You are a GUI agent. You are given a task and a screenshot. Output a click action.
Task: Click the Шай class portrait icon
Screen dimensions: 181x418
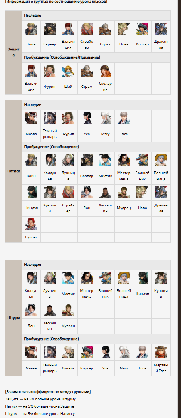click(68, 71)
